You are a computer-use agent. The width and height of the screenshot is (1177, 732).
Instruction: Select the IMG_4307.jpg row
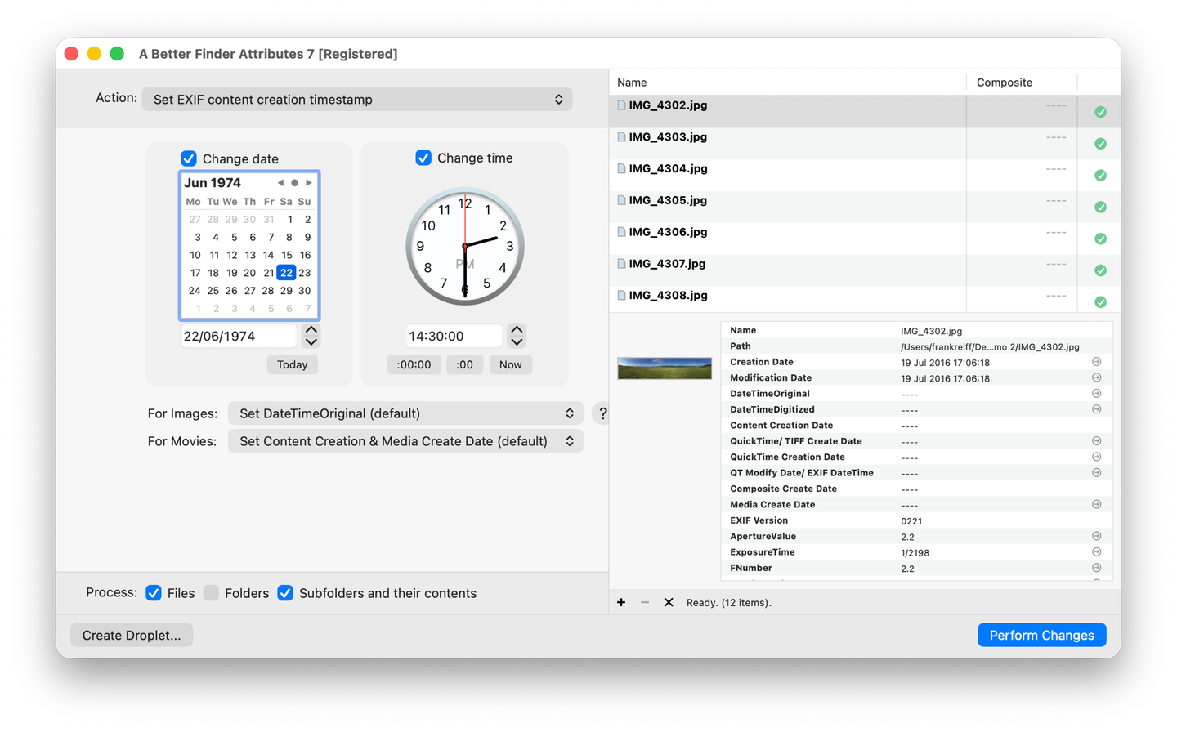[x=865, y=270]
